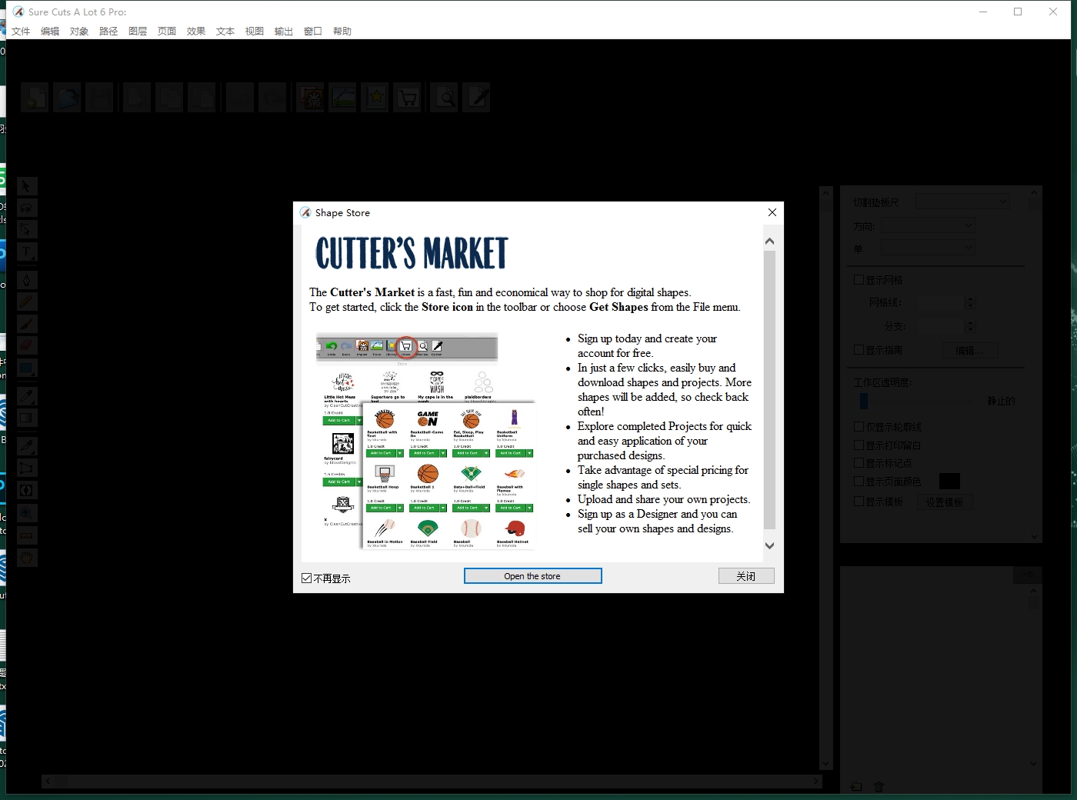Click the Shape Store scroll-down arrow

769,545
